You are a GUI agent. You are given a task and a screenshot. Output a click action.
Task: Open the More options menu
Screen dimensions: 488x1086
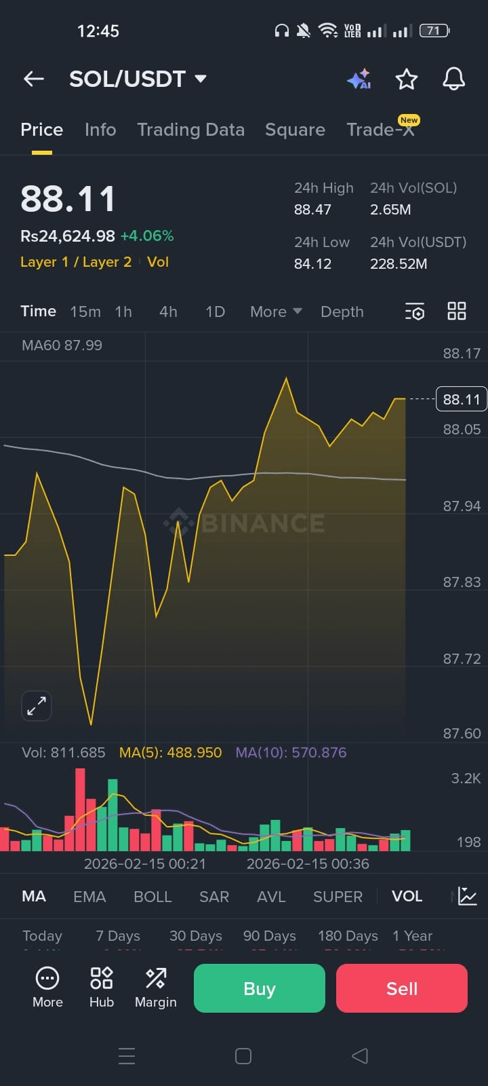click(x=47, y=988)
